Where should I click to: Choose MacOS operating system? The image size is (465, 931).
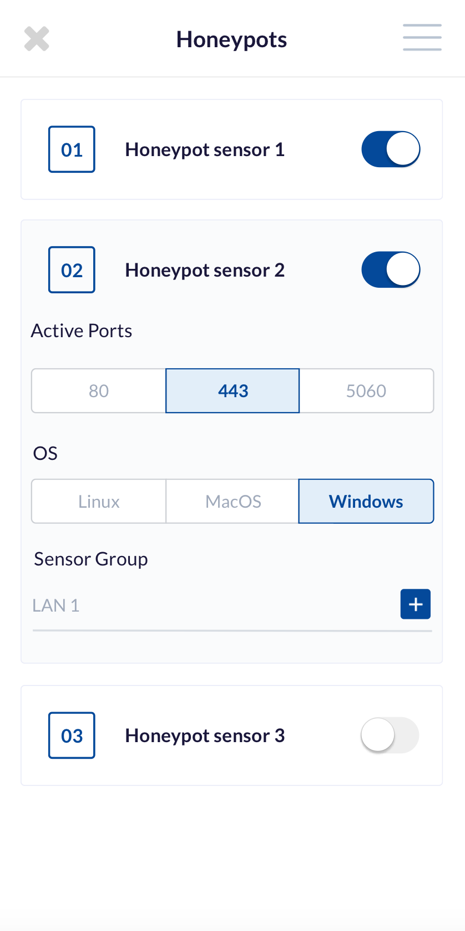click(x=232, y=501)
